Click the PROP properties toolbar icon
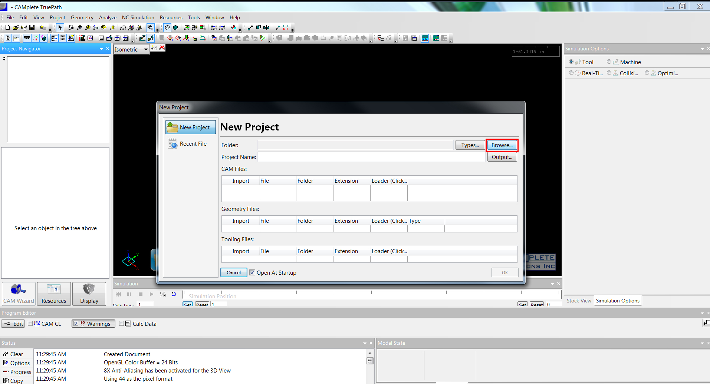This screenshot has width=710, height=384. coord(187,28)
